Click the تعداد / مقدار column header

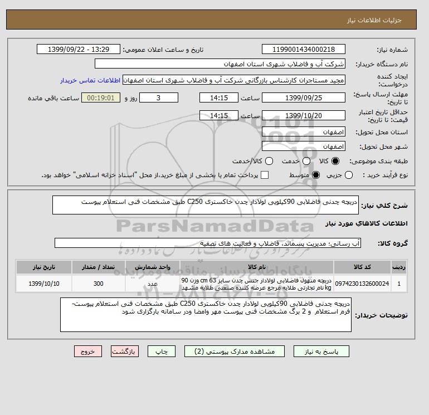point(99,267)
